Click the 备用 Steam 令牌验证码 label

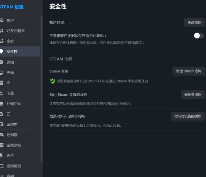[68, 95]
